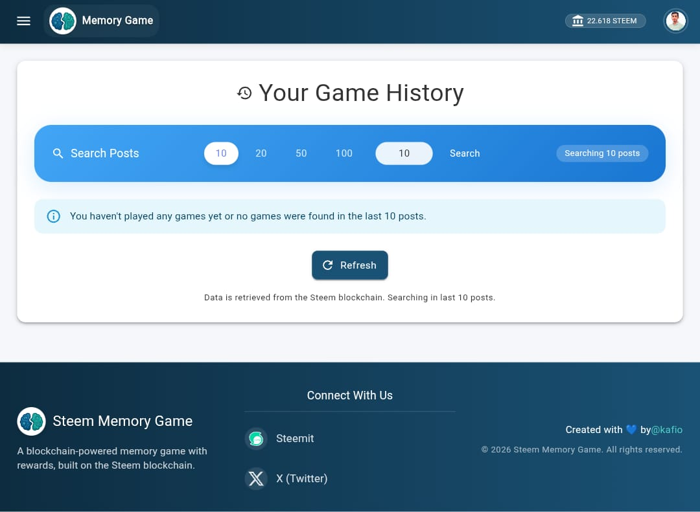Click the footer Steem Memory Game title
700x512 pixels.
122,421
